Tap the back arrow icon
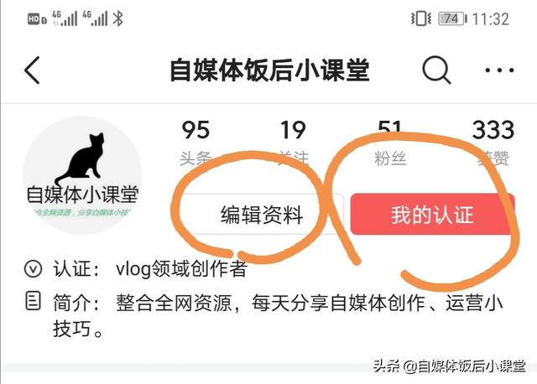 click(x=32, y=70)
